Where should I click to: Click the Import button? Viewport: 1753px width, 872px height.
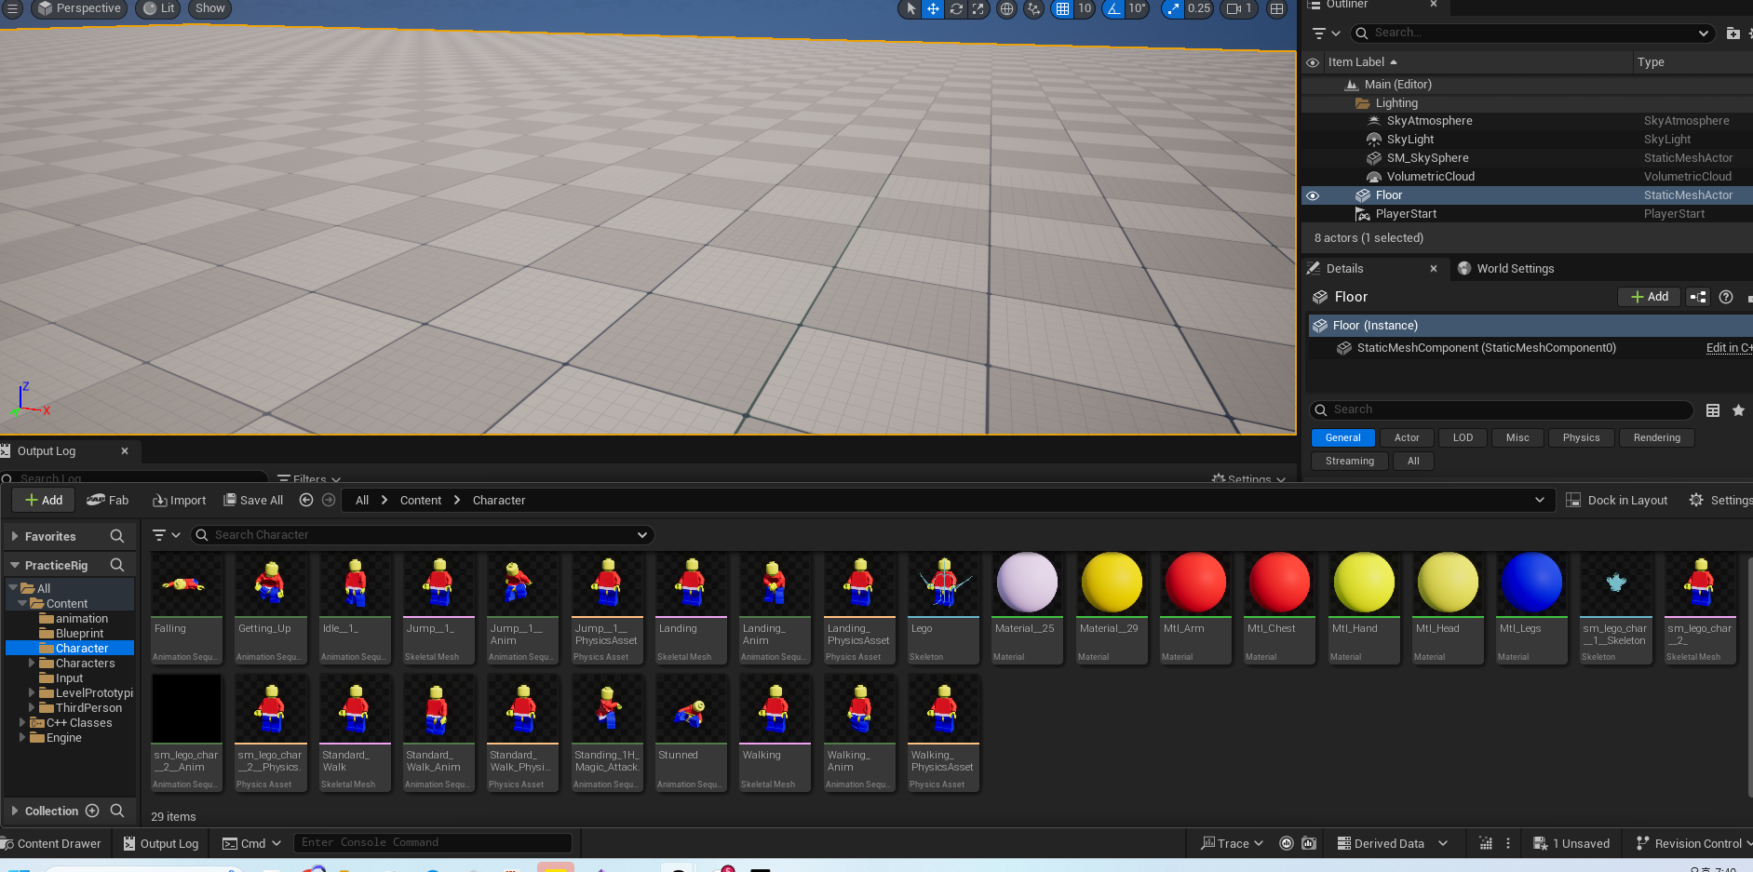pos(180,501)
